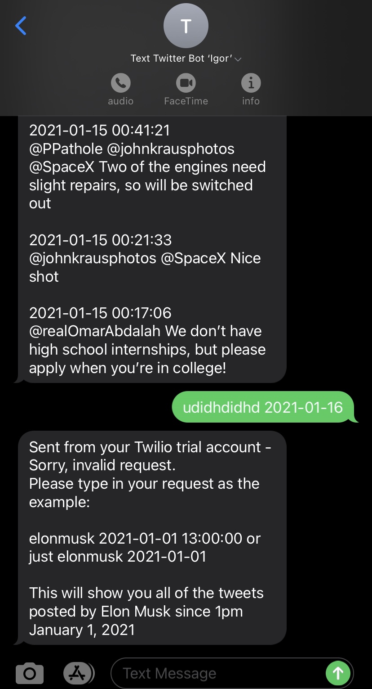Viewport: 372px width, 689px height.
Task: Start an audio call
Action: [x=120, y=83]
